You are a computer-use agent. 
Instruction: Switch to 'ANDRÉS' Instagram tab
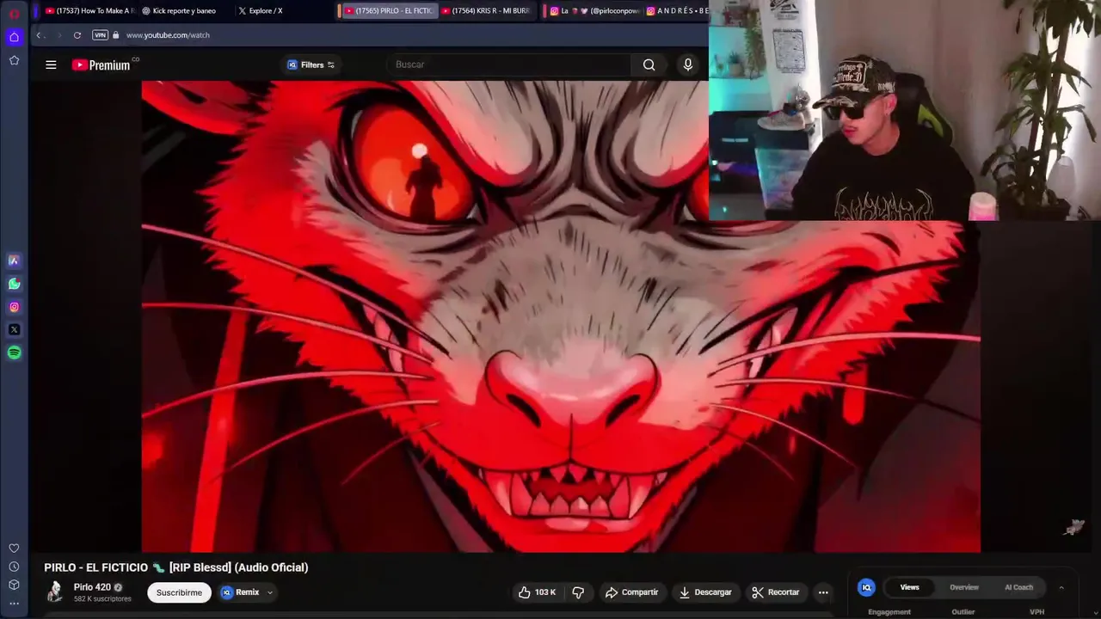677,11
